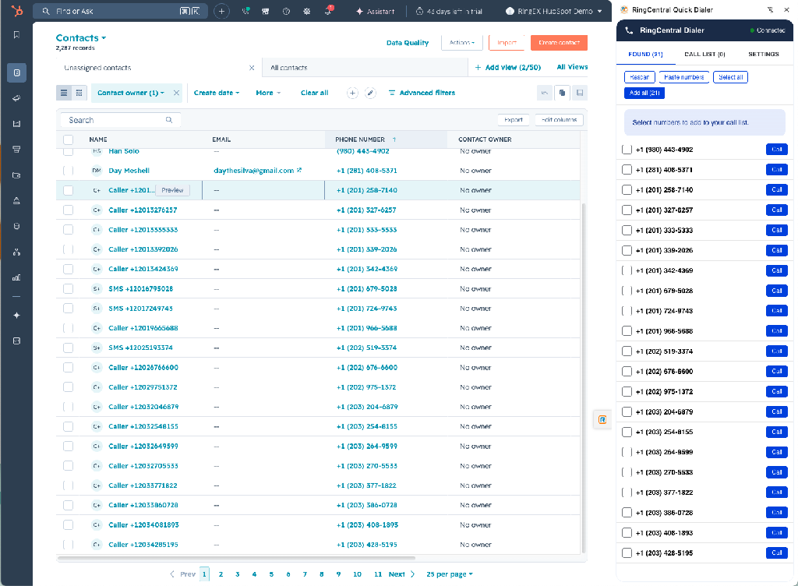
Task: Open the More filters dropdown
Action: pos(268,93)
